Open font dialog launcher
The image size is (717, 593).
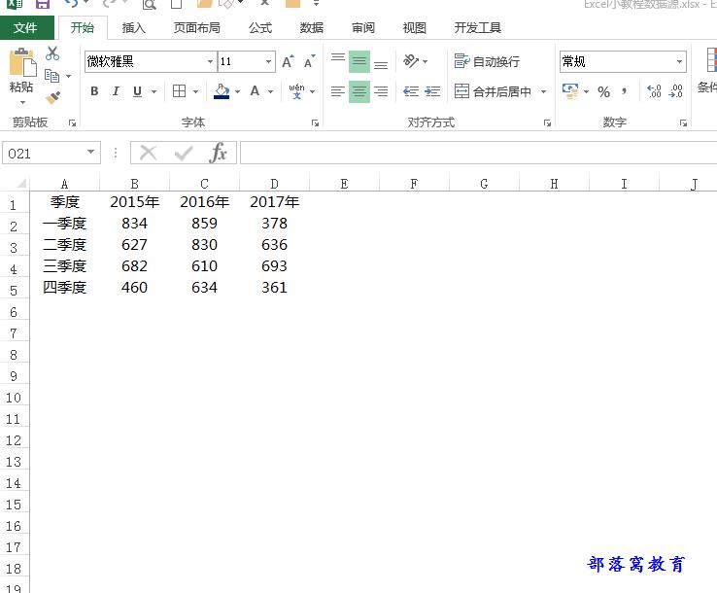(315, 123)
